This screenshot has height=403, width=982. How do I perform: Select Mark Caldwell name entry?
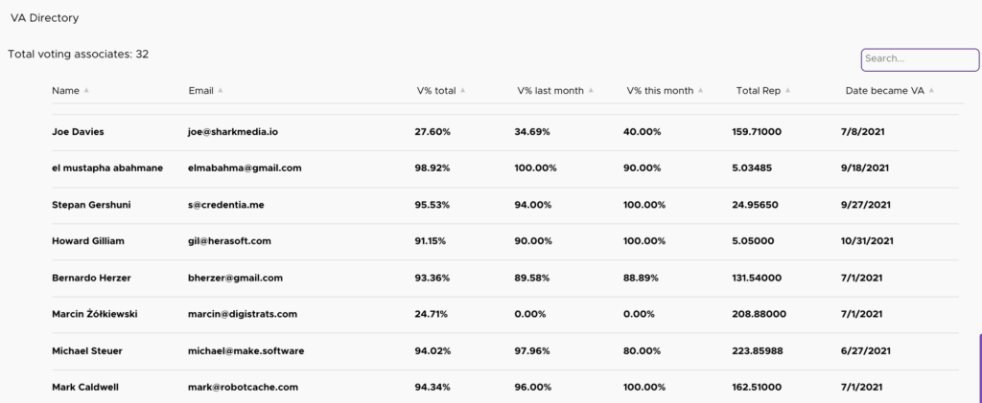point(85,388)
